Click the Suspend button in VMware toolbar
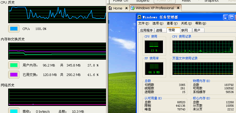Screen dimensions: 236x113 (143, 1)
